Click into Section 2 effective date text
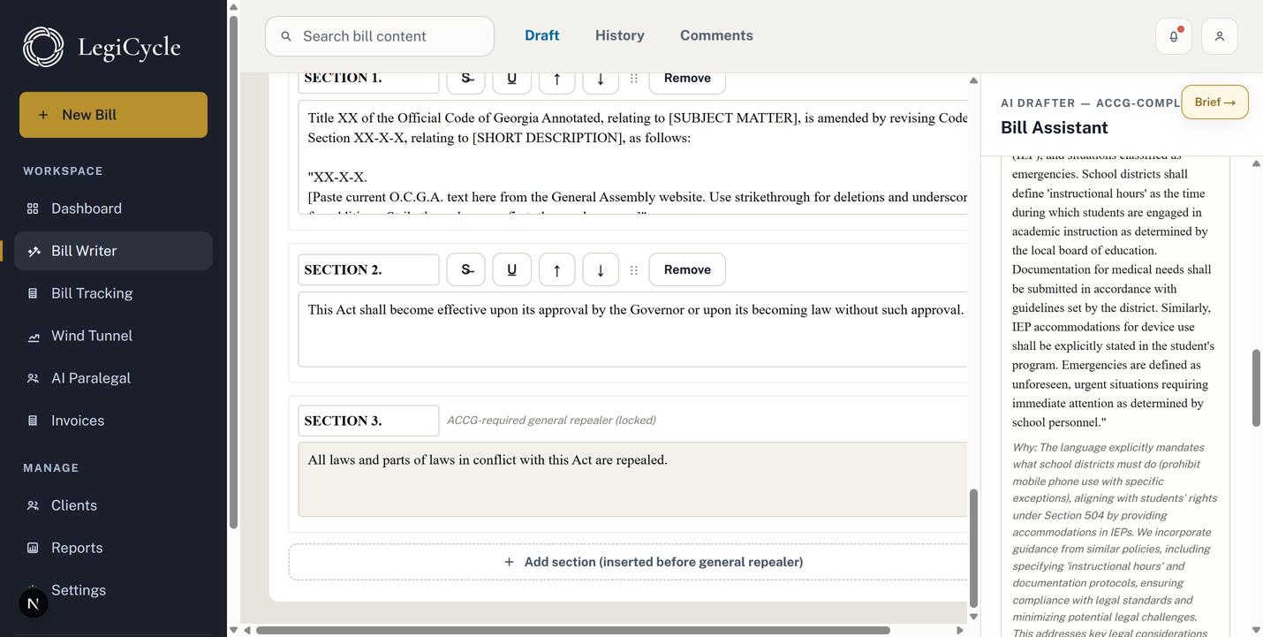This screenshot has width=1263, height=637. click(x=632, y=329)
